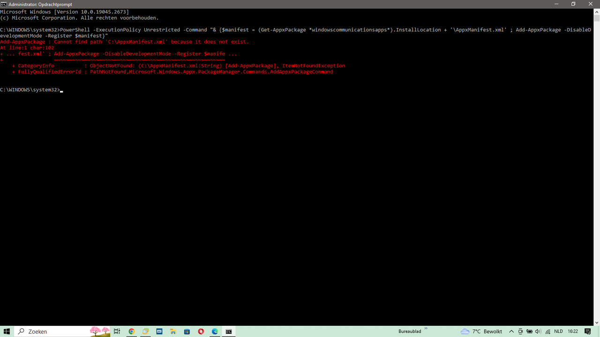Click the 'PowerShell -ExecutionPolicy Unrestricted' command text

coord(120,30)
